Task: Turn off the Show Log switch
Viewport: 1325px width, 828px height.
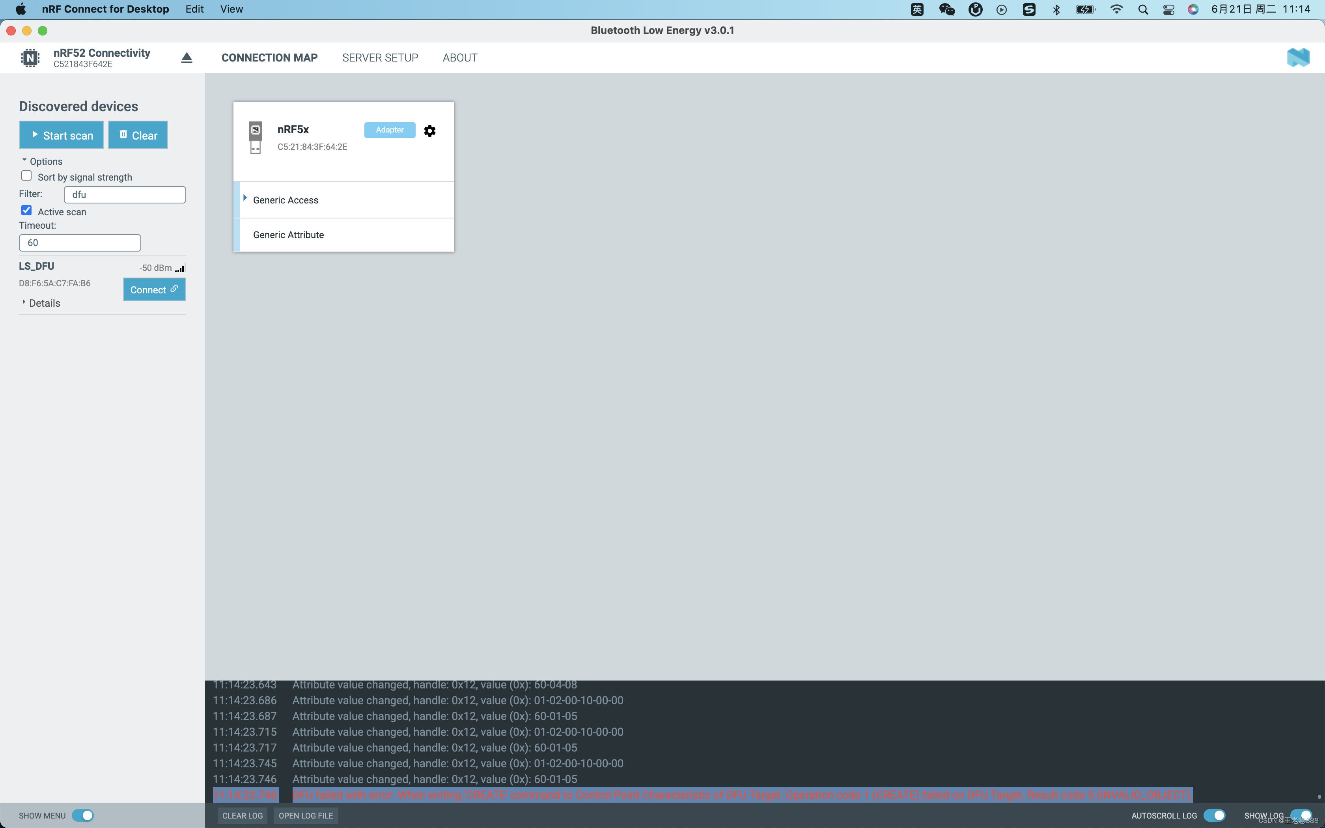Action: point(1302,815)
